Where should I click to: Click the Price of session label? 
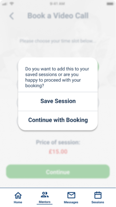click(58, 142)
